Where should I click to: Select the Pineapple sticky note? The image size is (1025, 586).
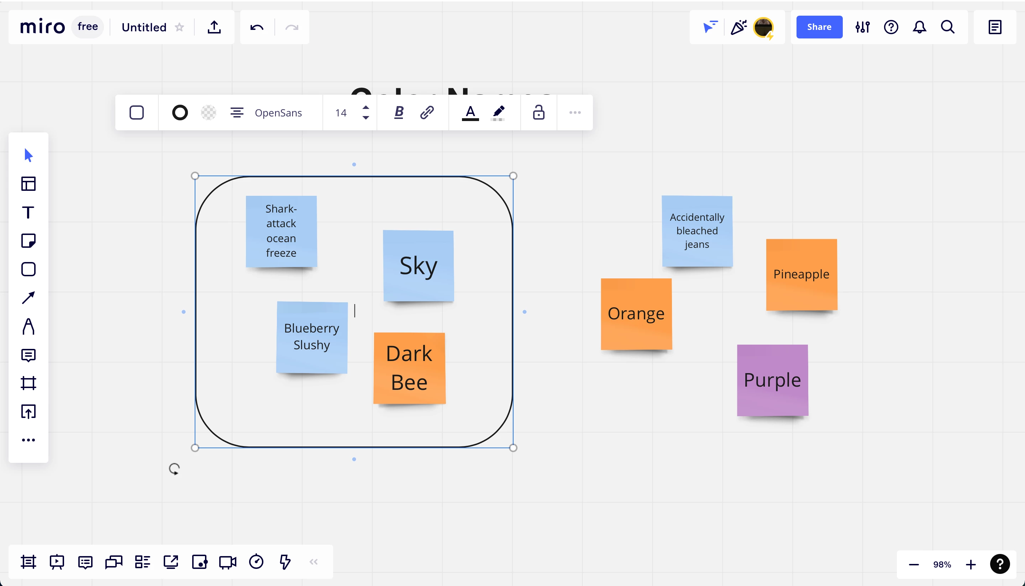(x=802, y=274)
